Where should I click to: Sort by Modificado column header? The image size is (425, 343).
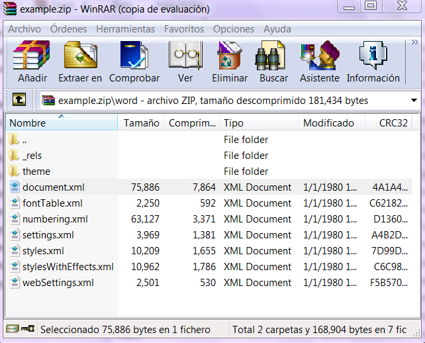pos(332,122)
